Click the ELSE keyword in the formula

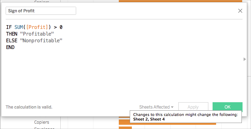12,41
